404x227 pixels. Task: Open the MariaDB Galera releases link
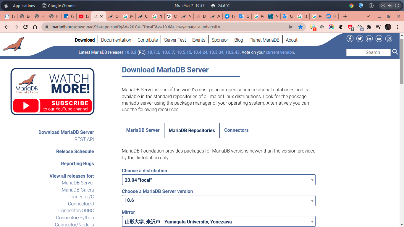(x=78, y=190)
